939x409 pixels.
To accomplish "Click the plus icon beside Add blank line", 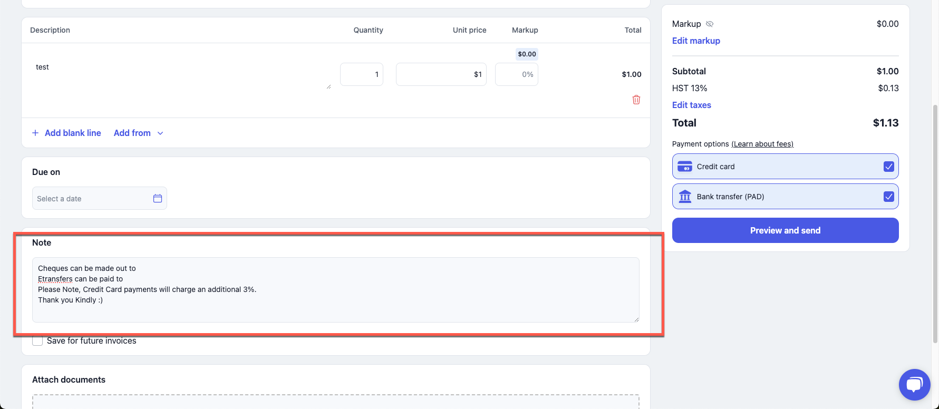I will 35,133.
